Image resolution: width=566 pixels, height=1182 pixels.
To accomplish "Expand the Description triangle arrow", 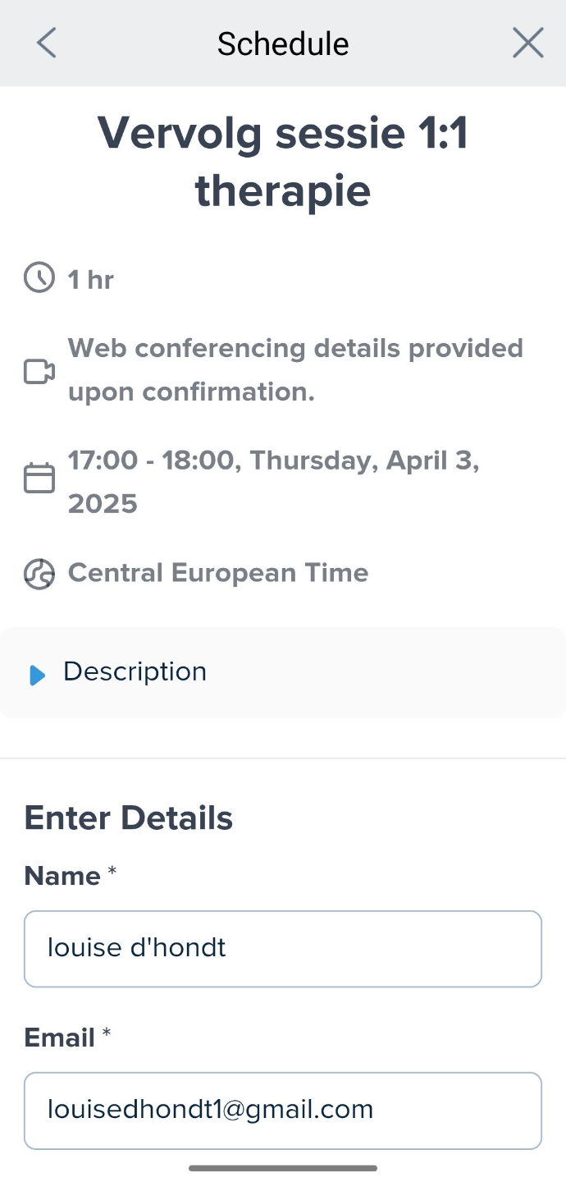I will (37, 675).
